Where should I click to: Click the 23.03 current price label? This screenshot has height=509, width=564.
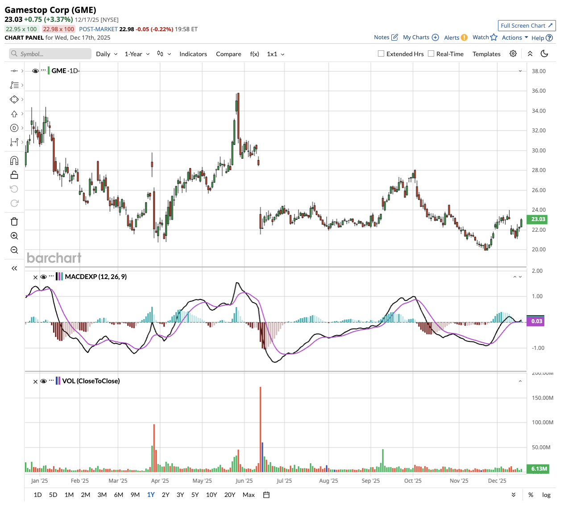[x=537, y=219]
